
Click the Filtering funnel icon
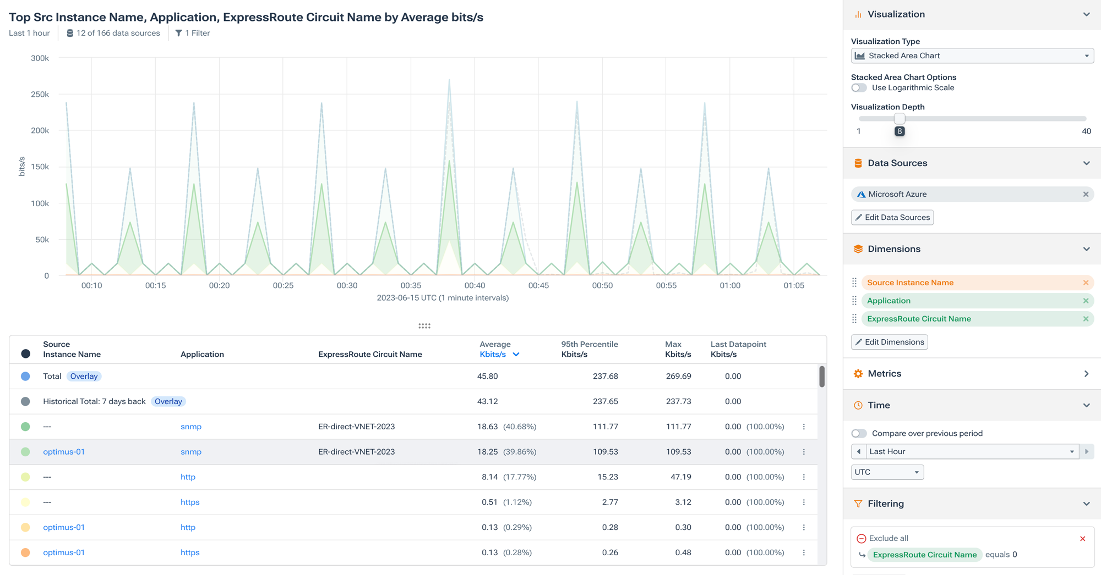[x=858, y=504]
